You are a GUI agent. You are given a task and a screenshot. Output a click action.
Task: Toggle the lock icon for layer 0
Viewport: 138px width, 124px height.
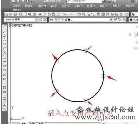click(66, 19)
